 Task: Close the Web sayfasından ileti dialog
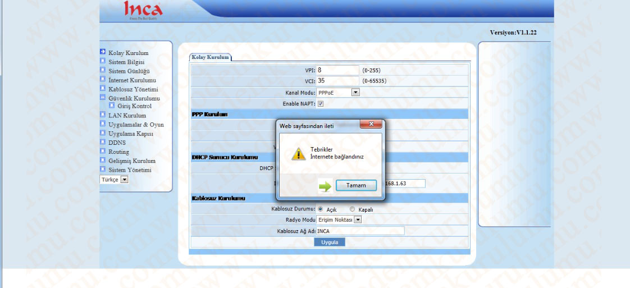(x=371, y=124)
